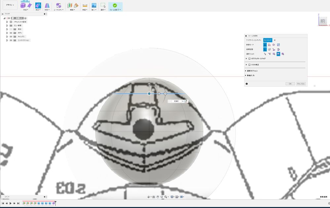
Task: Select the face selection filter icon
Action: coord(274,54)
